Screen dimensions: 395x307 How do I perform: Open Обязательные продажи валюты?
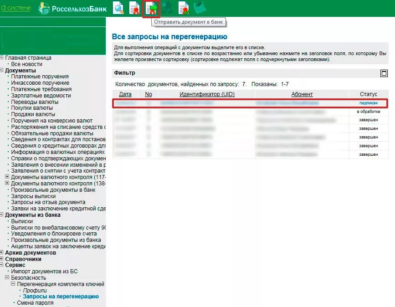52,133
